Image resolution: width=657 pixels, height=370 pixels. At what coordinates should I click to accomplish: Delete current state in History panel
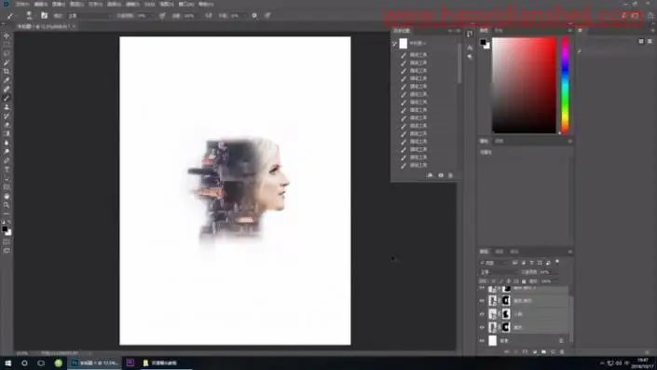(x=450, y=175)
